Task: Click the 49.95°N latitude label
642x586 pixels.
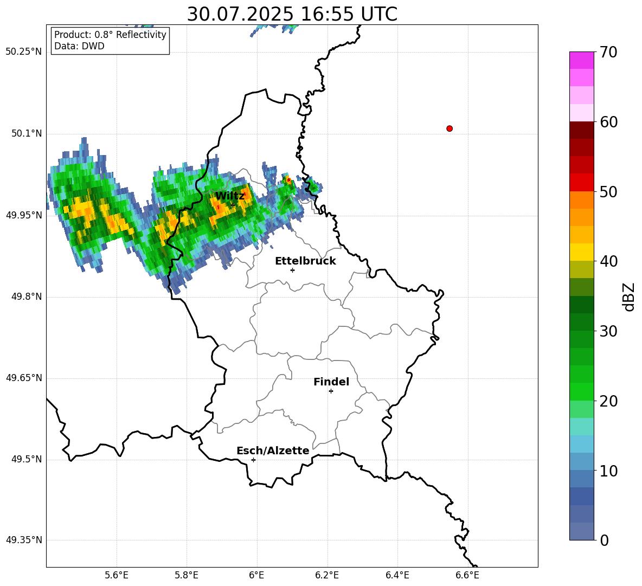Action: tap(24, 215)
